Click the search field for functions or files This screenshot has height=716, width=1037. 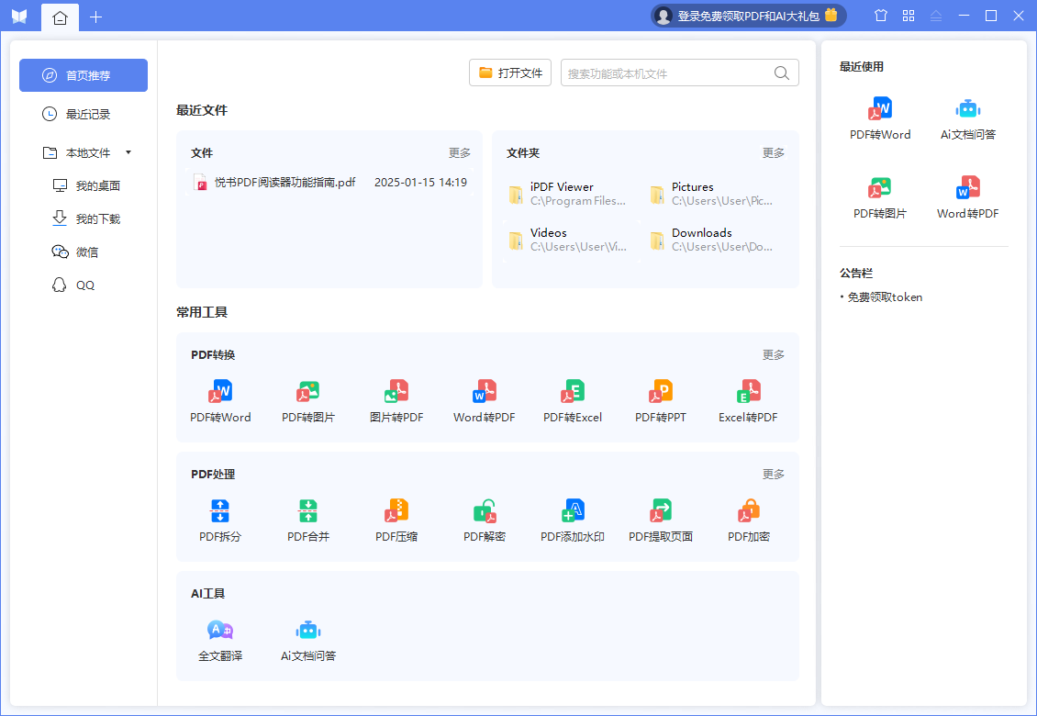pos(668,73)
